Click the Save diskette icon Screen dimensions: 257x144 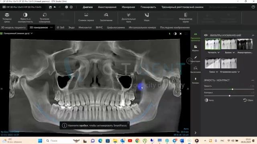click(50, 7)
